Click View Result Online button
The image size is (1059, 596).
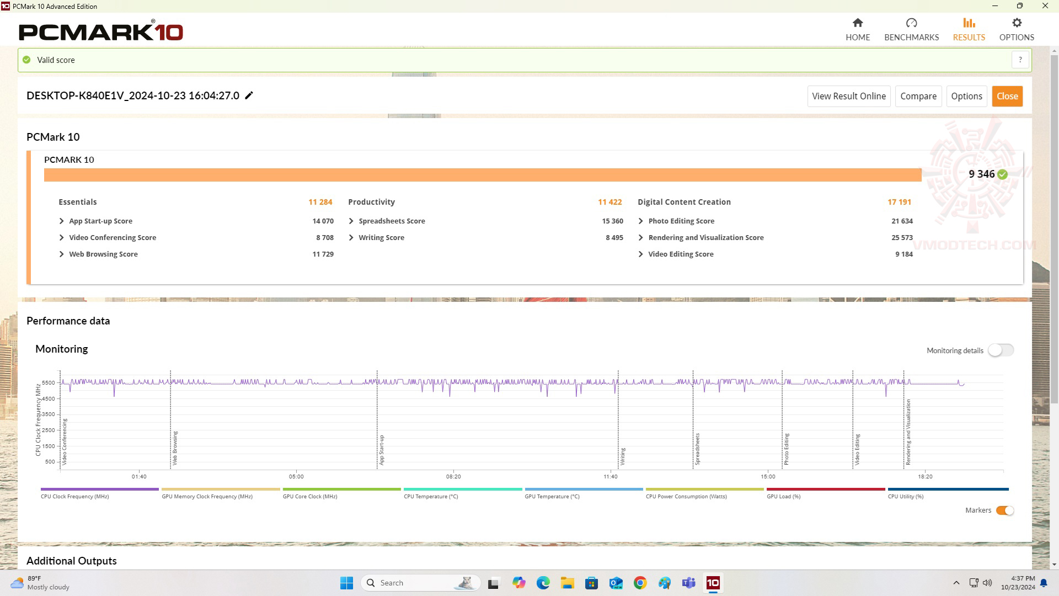848,96
